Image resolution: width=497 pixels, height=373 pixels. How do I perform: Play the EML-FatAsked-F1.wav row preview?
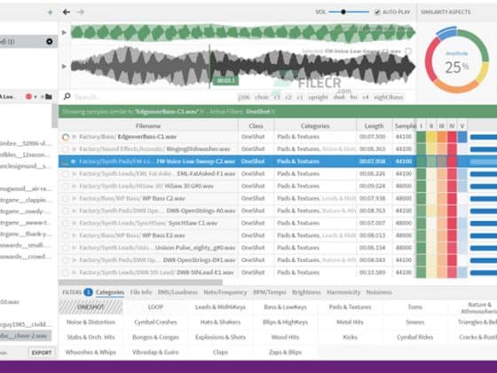coord(75,174)
